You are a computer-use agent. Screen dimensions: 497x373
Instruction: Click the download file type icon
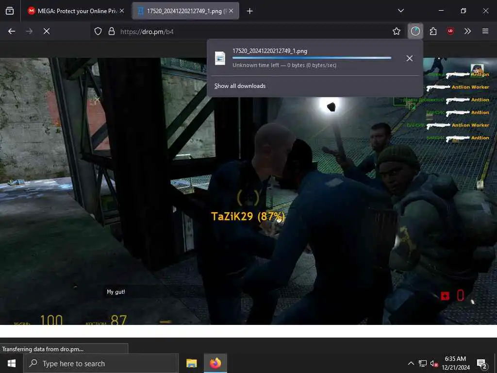(x=220, y=58)
